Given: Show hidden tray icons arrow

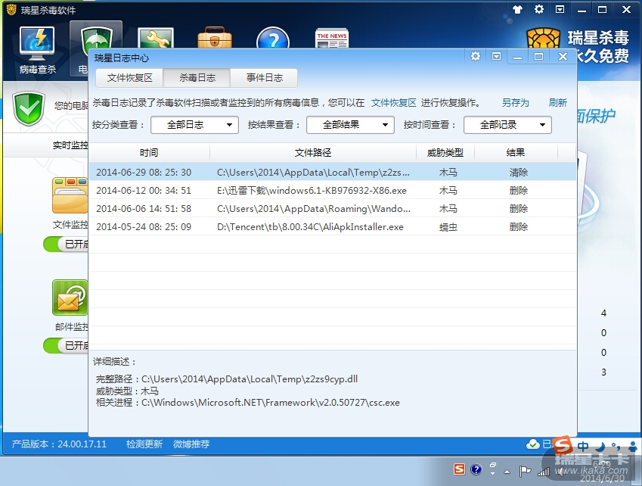Looking at the screenshot, I should click(507, 472).
